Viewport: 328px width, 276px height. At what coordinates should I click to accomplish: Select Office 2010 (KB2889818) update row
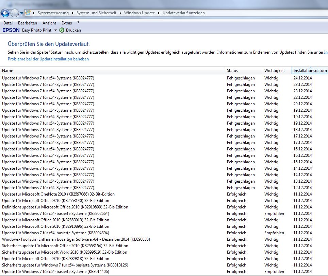pos(164,259)
